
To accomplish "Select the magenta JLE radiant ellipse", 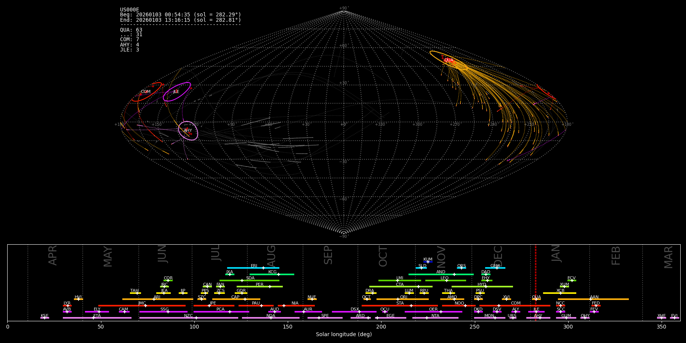I will pos(176,92).
